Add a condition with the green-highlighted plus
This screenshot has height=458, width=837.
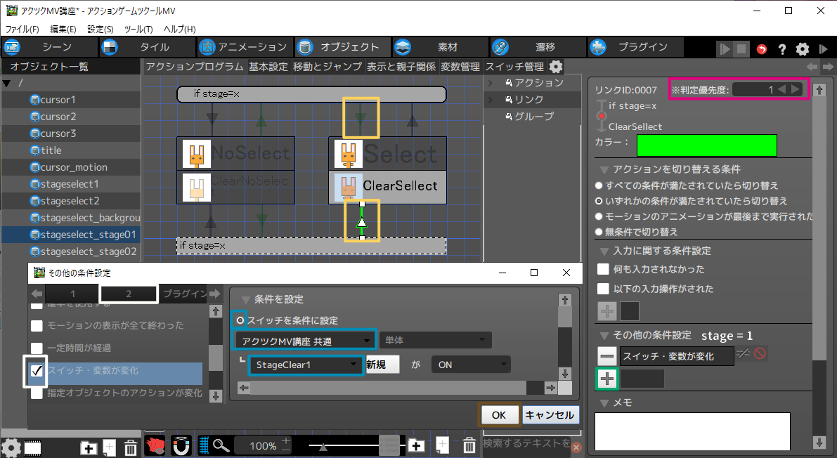(x=607, y=379)
